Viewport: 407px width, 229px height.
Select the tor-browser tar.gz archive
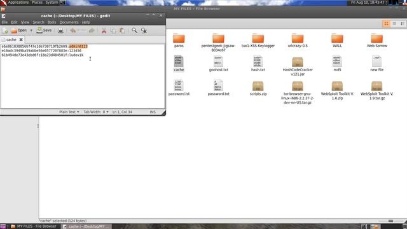298,93
